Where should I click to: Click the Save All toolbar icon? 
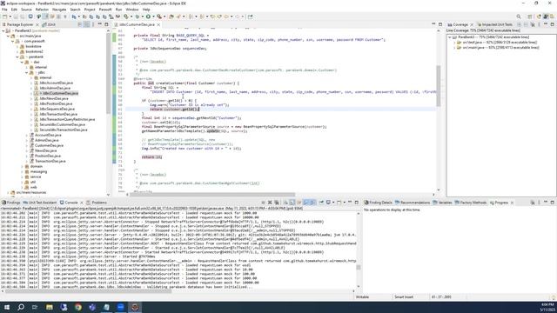[x=23, y=17]
